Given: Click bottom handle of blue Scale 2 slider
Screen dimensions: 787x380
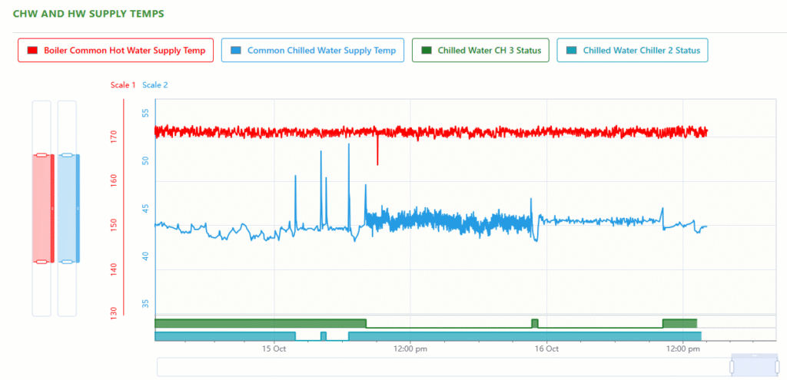Looking at the screenshot, I should click(67, 262).
